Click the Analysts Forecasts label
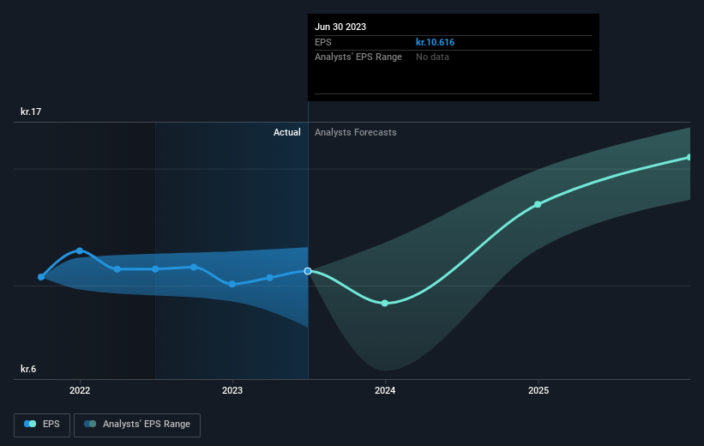704x446 pixels. point(356,132)
